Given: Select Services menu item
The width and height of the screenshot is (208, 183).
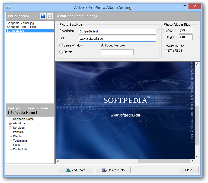Looking at the screenshot, I should click(x=19, y=128).
